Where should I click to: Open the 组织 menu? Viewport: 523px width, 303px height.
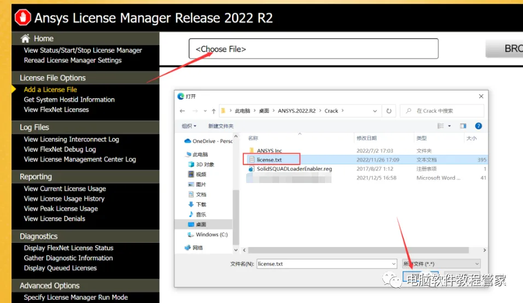coord(189,126)
